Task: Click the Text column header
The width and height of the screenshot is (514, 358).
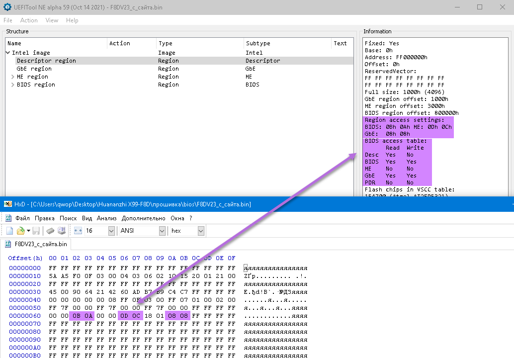Action: pyautogui.click(x=342, y=43)
